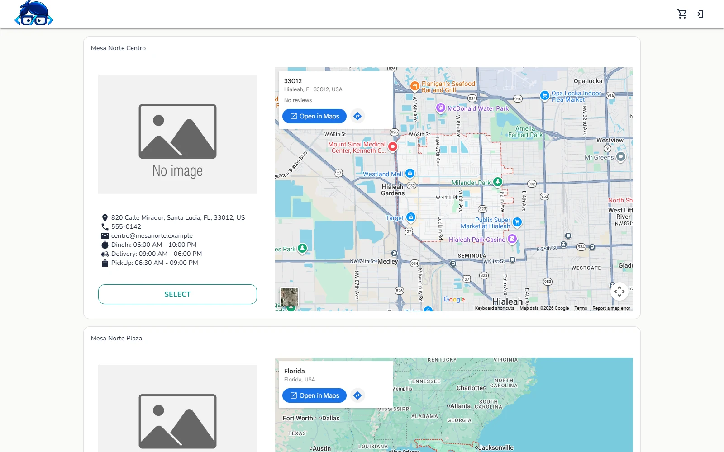
Task: Click the Google logo on the map
Action: [454, 299]
